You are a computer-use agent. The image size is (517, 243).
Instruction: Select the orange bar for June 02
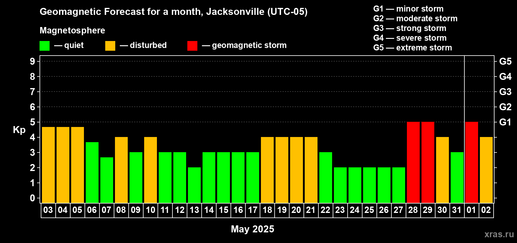(x=486, y=170)
